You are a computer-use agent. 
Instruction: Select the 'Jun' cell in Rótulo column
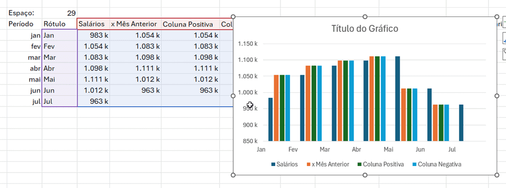click(60, 90)
